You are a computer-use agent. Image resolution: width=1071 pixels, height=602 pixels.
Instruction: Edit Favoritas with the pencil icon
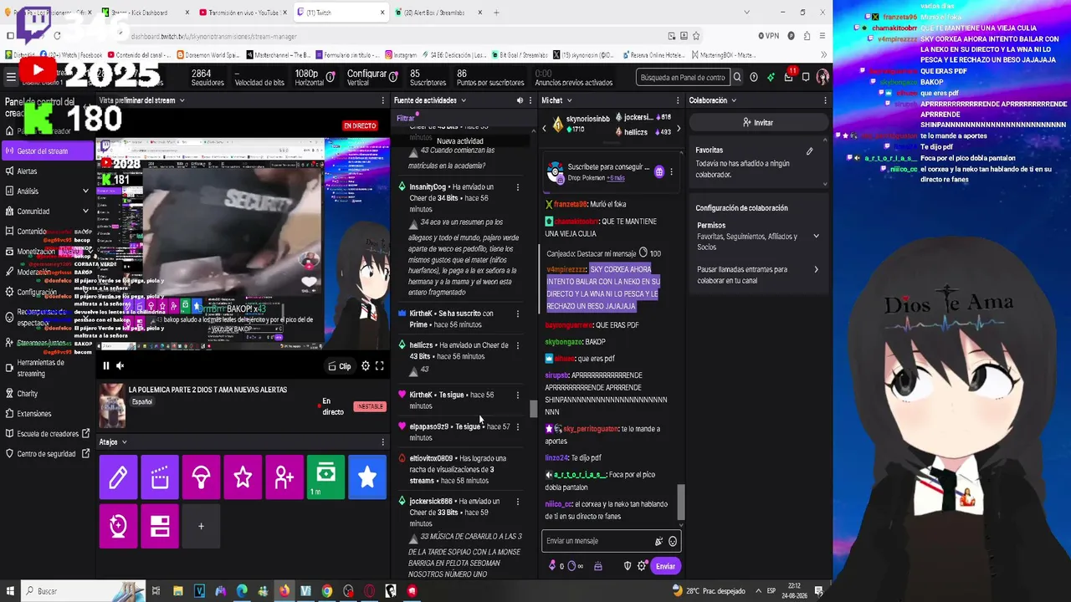click(x=809, y=151)
